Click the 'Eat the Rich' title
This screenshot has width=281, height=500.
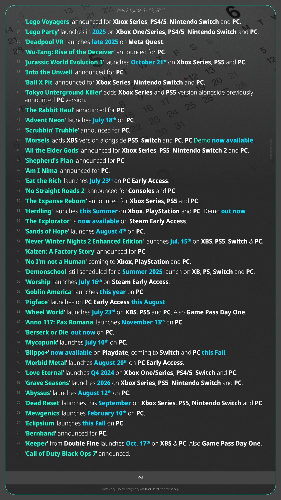(43, 181)
